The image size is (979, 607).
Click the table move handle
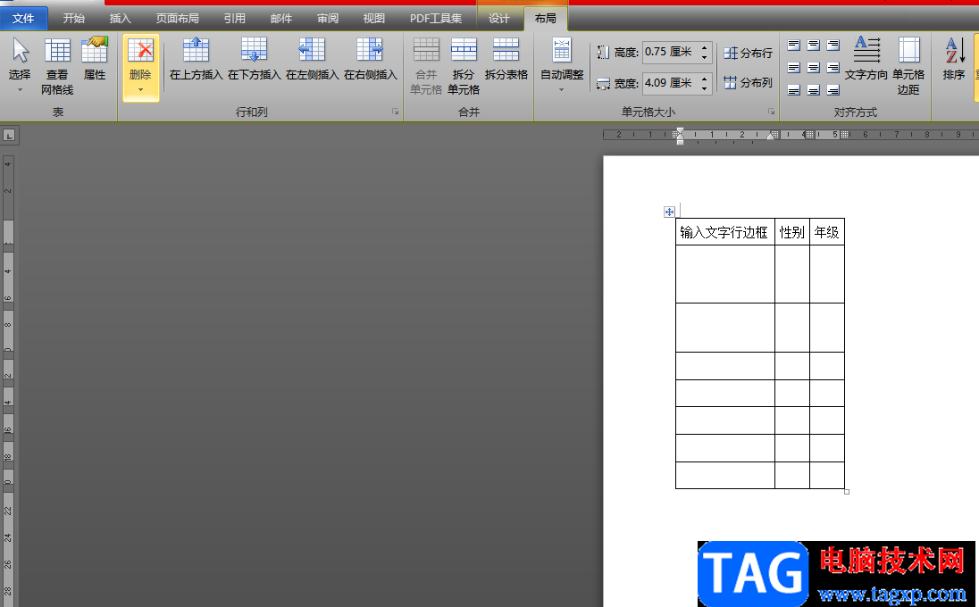[x=669, y=212]
